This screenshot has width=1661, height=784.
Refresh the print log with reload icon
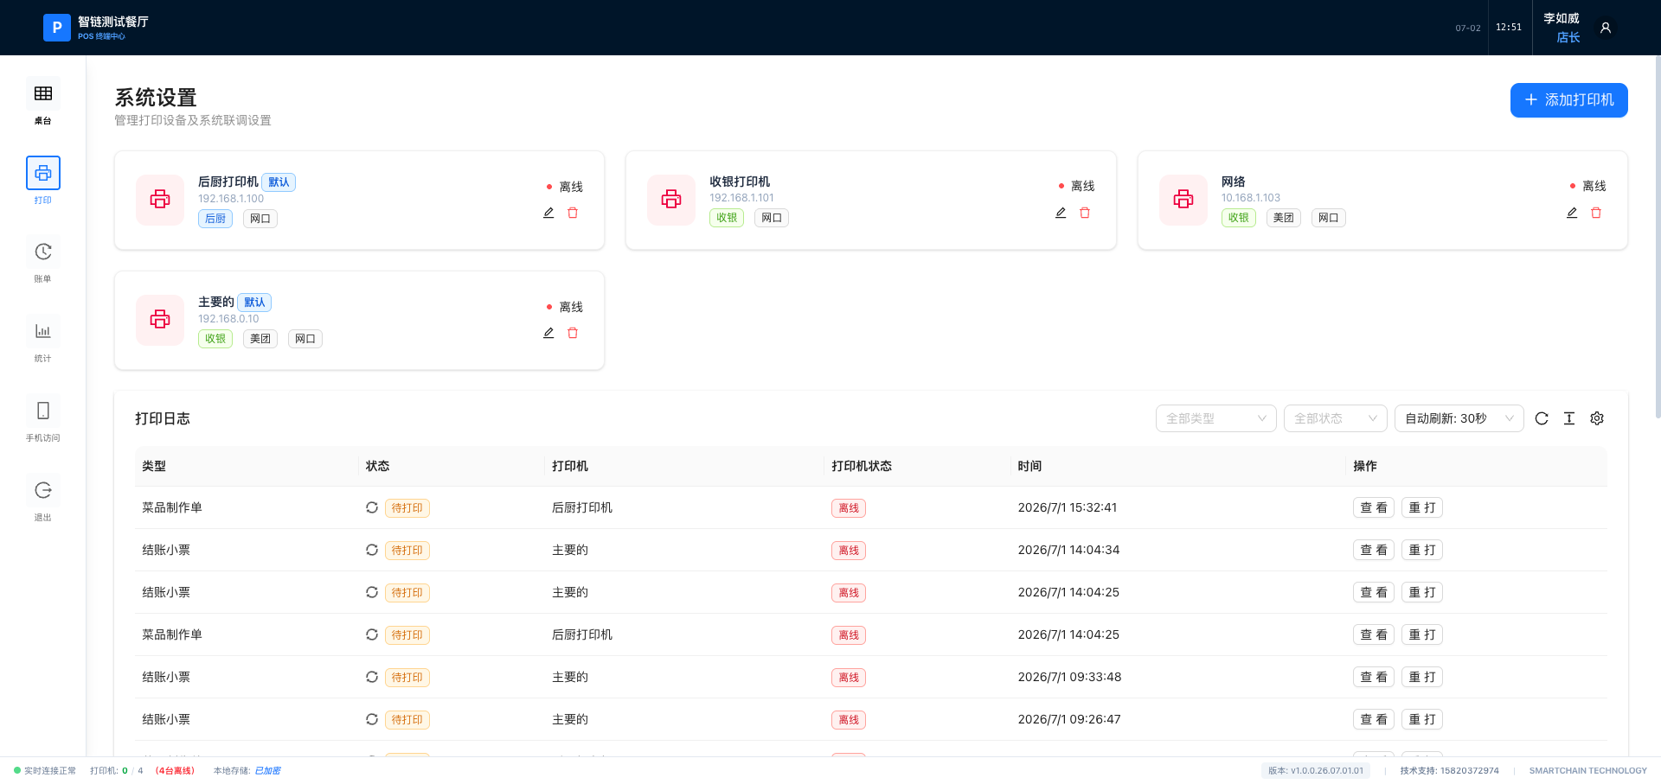[x=1542, y=418]
